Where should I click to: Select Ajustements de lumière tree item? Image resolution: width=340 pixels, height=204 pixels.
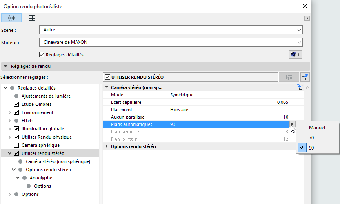click(x=46, y=96)
